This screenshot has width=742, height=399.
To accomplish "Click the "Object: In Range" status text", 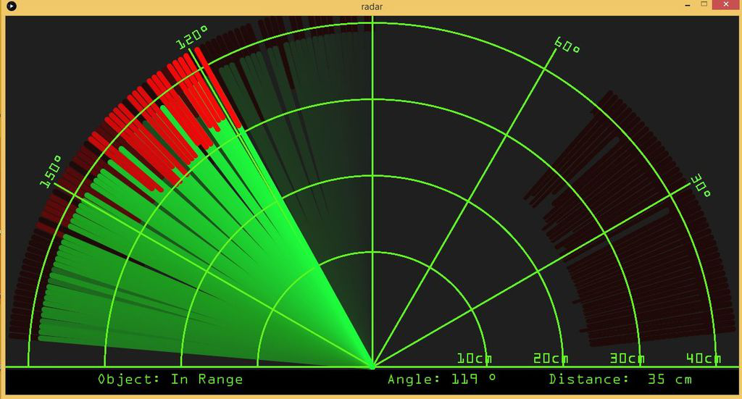I will (170, 379).
